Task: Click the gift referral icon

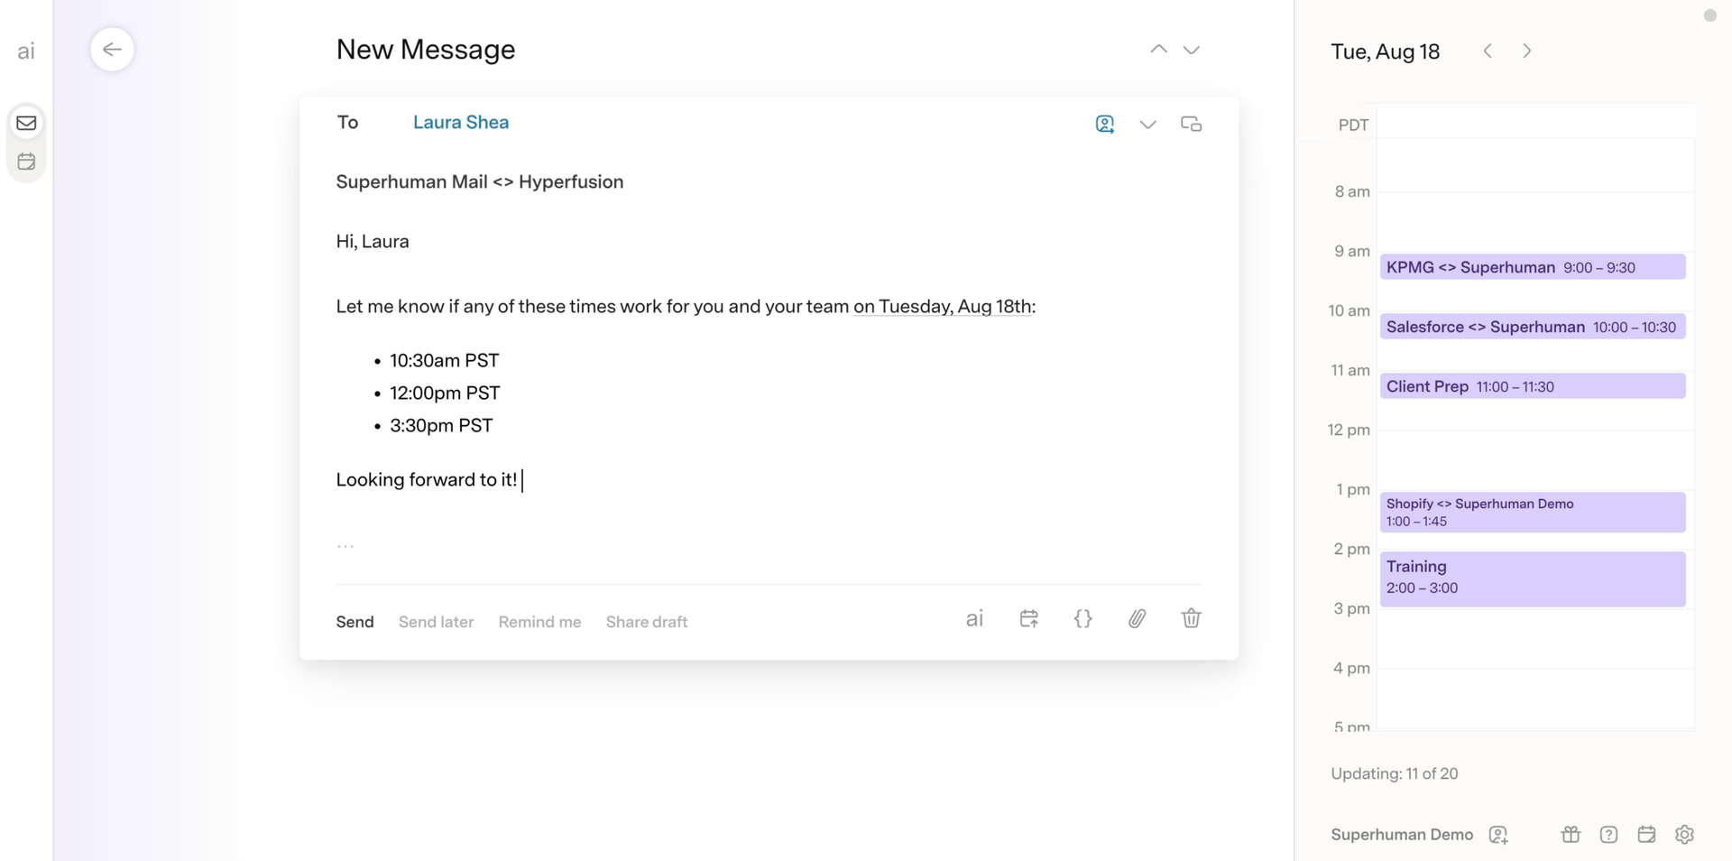Action: 1571,835
